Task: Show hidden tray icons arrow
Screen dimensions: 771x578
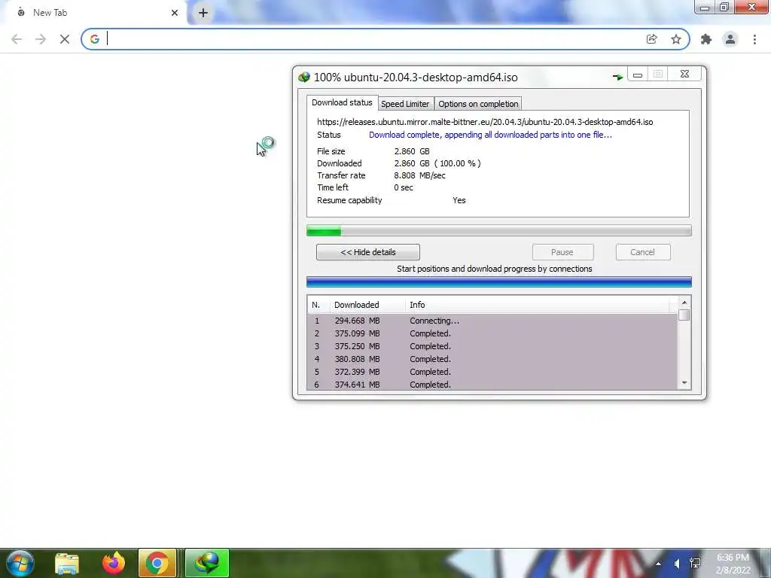Action: click(x=658, y=564)
